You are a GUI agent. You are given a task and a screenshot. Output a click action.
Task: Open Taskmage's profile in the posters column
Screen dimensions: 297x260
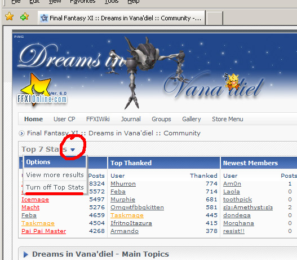(38, 223)
